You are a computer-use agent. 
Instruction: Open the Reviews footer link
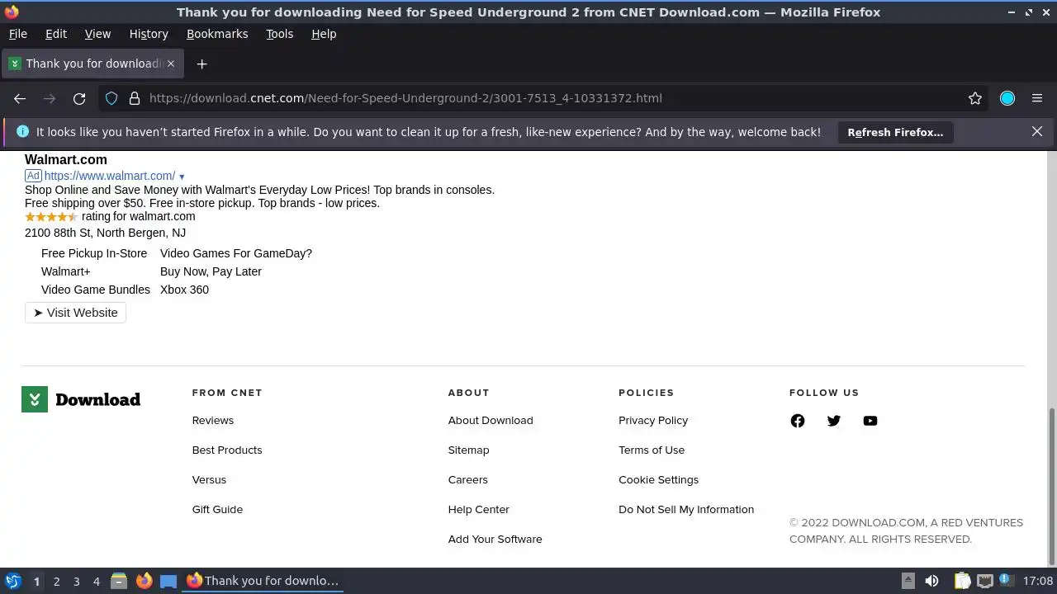pos(213,420)
